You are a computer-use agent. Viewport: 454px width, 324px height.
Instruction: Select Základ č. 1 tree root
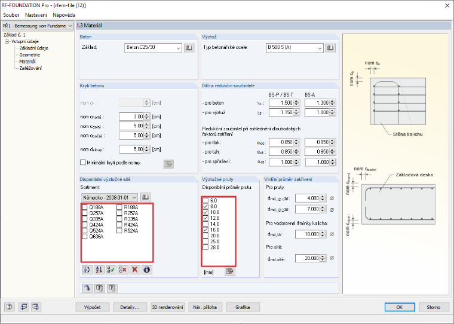(x=14, y=35)
